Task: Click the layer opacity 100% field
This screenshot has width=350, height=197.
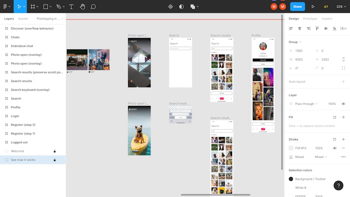Action: click(x=332, y=104)
